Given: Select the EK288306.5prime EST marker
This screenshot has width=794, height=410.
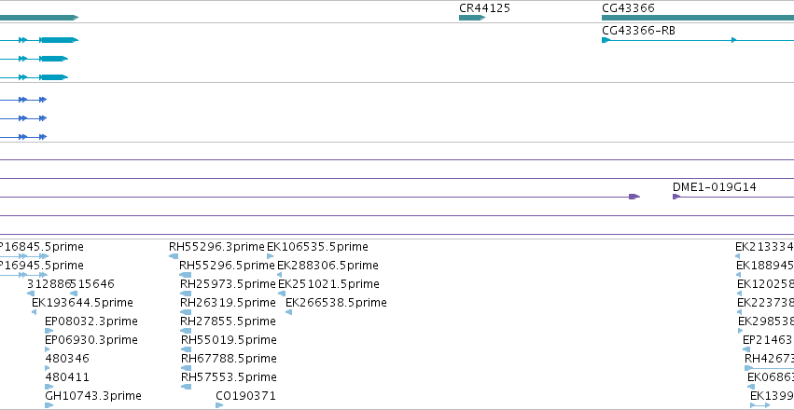Looking at the screenshot, I should pos(280,275).
